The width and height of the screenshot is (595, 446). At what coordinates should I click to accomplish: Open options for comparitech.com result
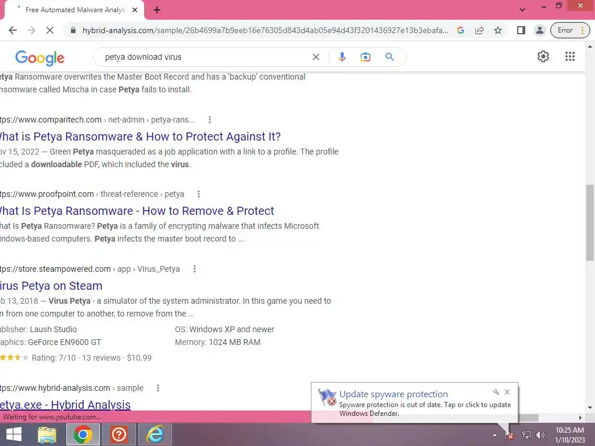coord(209,120)
